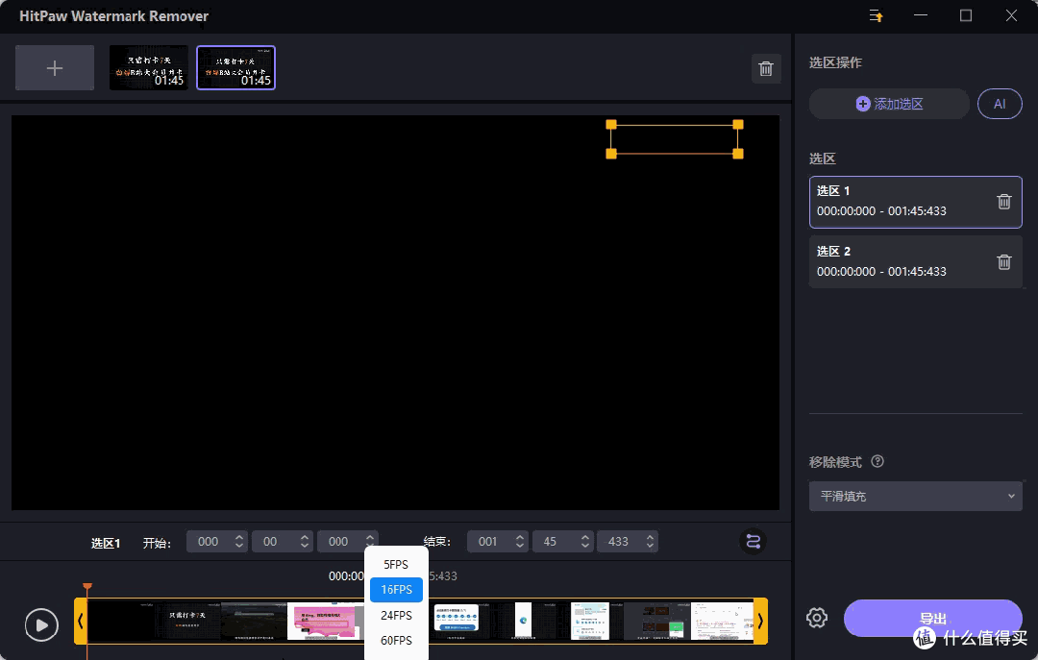Screen dimensions: 1038x660
Task: Click the start milliseconds field 000
Action: click(x=339, y=542)
